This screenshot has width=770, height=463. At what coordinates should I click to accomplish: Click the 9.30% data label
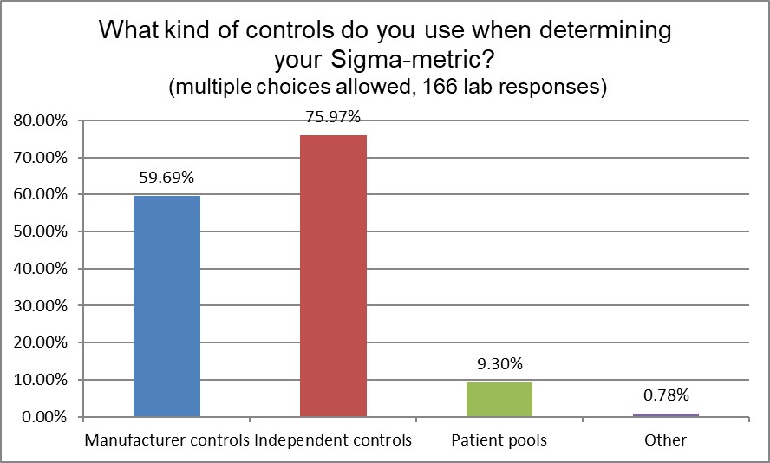(x=499, y=364)
